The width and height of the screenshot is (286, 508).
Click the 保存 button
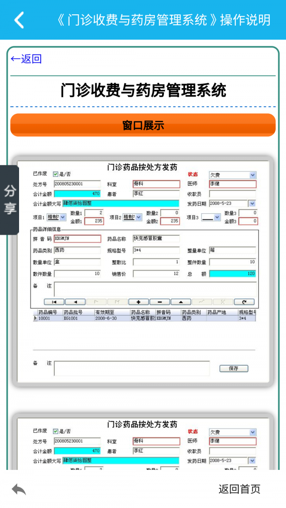point(234,369)
